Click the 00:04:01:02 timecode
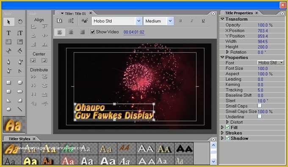This screenshot has width=288, height=167. (134, 32)
